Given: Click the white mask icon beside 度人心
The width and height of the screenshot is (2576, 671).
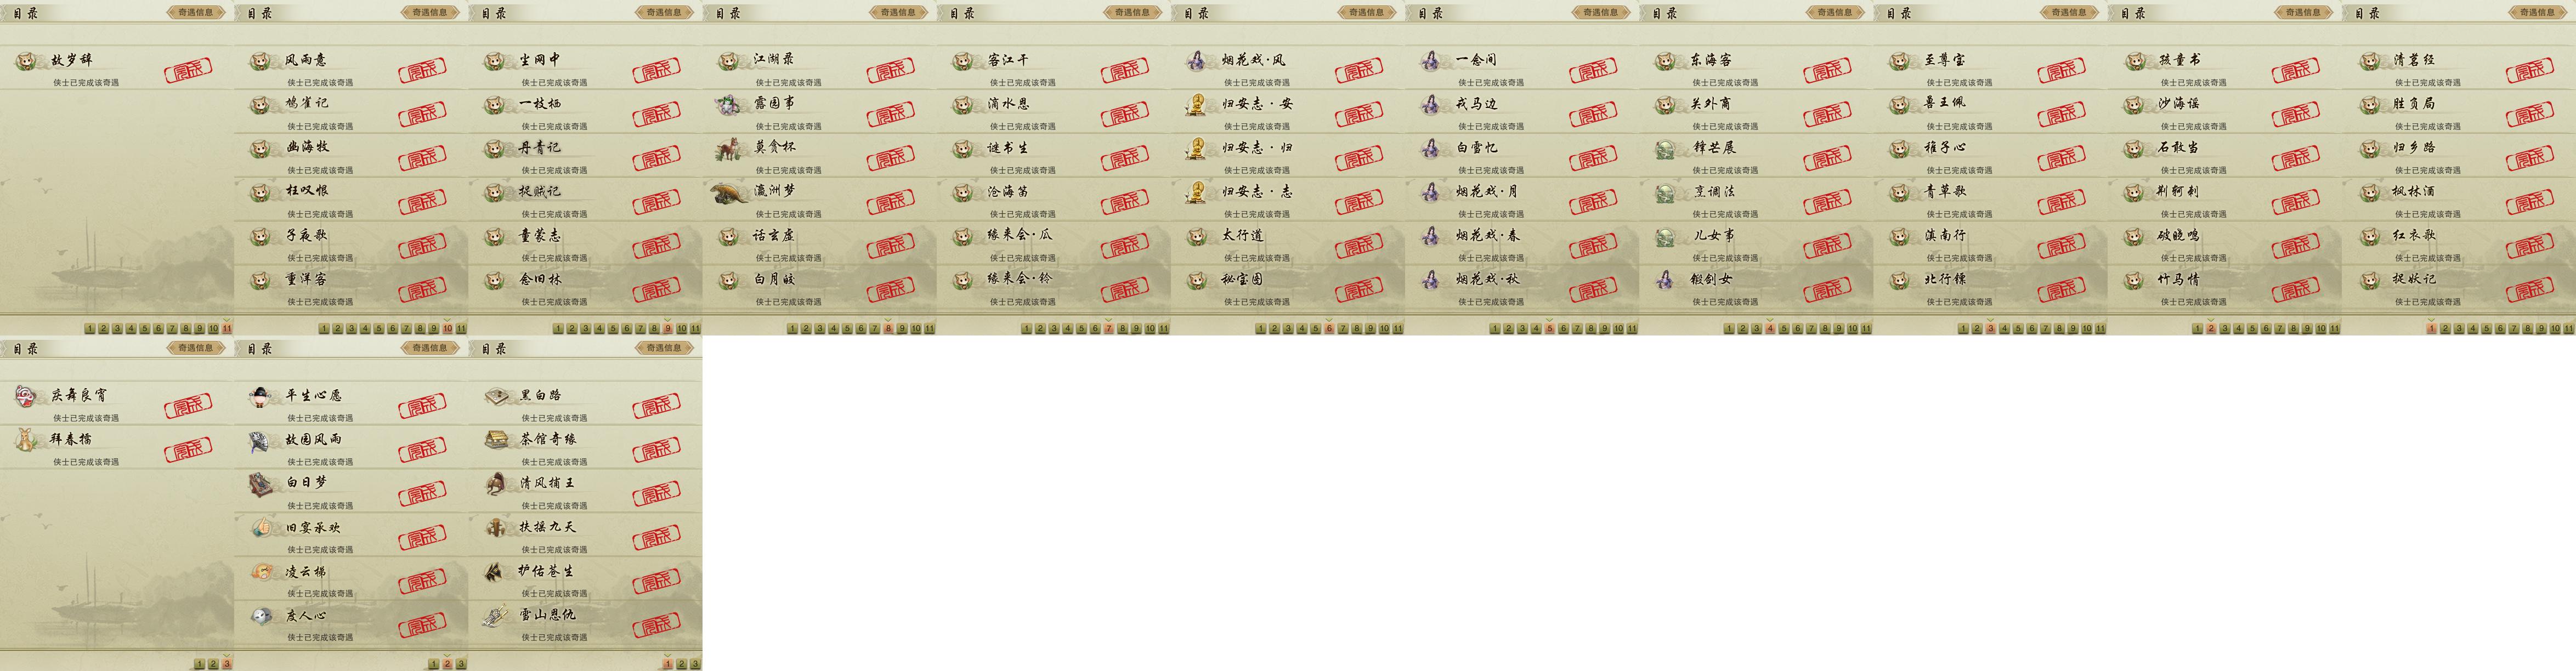Looking at the screenshot, I should (x=261, y=615).
